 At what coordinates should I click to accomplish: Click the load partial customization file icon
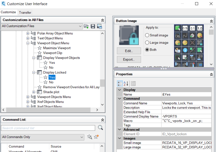[86, 26]
